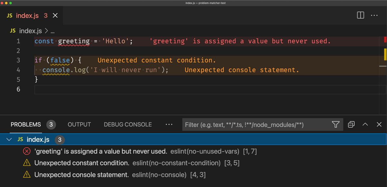The width and height of the screenshot is (387, 187).
Task: Click the problems filter text field
Action: (255, 124)
